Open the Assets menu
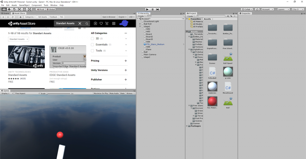Image resolution: width=306 pixels, height=159 pixels. [x=14, y=5]
